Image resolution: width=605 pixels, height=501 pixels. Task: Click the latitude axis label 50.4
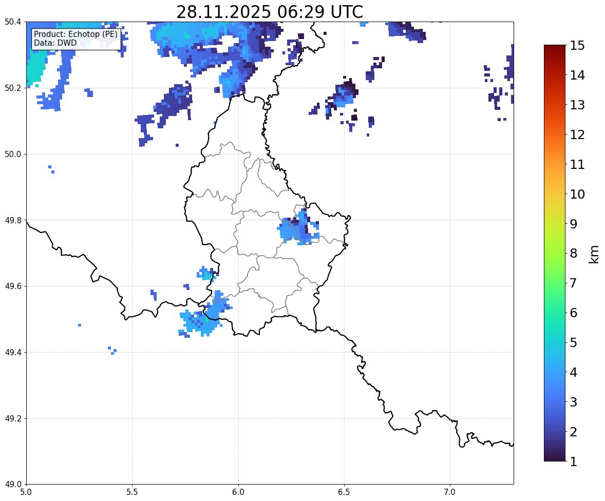click(13, 22)
